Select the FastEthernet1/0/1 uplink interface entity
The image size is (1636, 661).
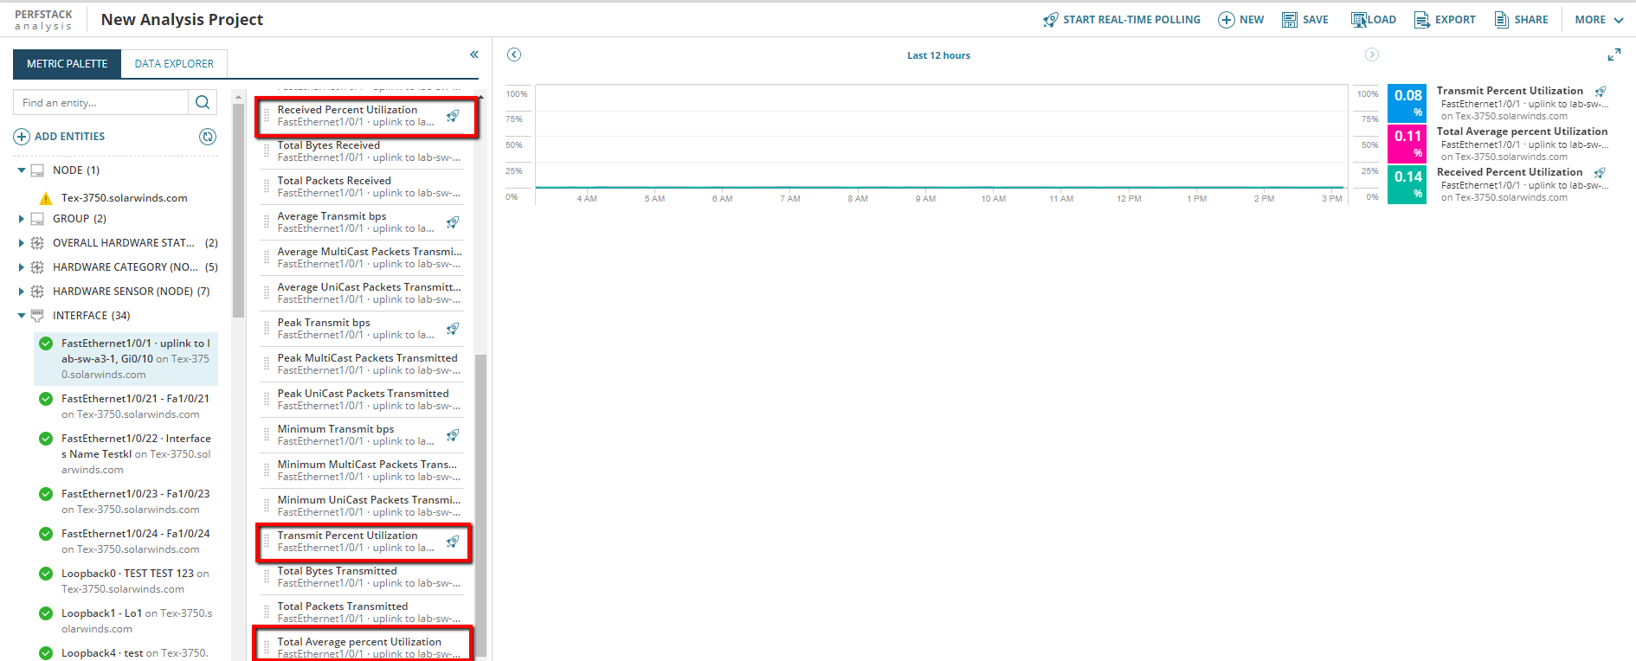pyautogui.click(x=126, y=359)
